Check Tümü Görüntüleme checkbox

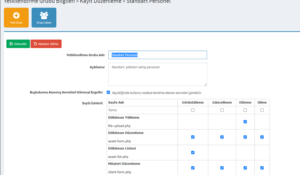(x=192, y=110)
